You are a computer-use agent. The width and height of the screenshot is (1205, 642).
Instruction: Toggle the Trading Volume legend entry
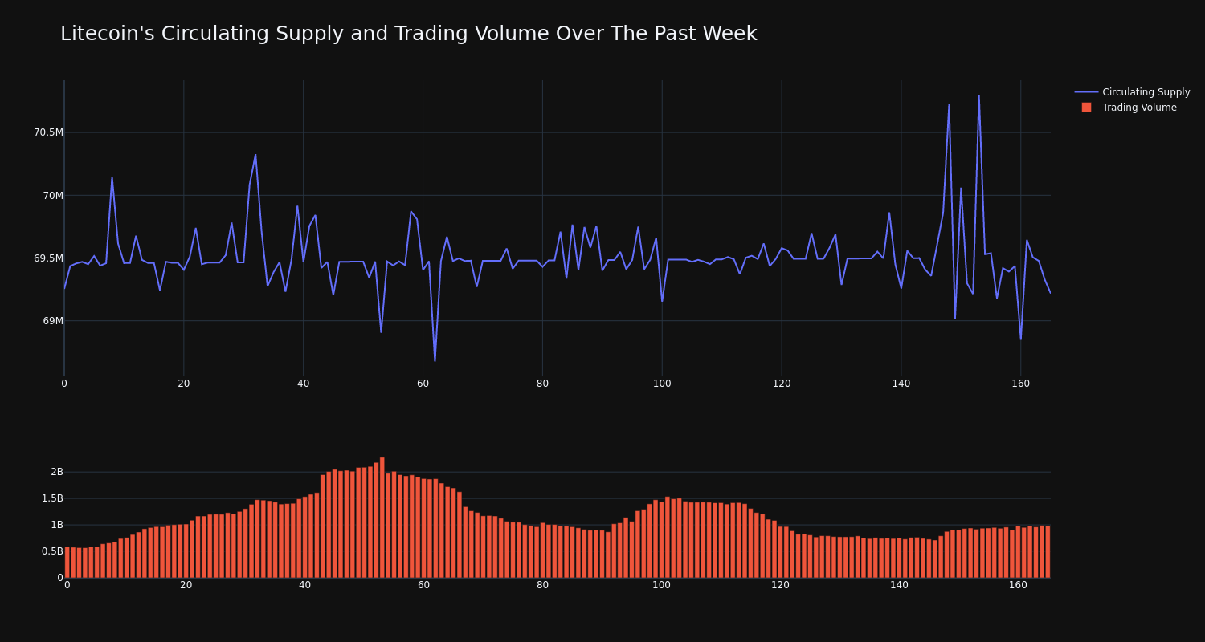point(1133,108)
